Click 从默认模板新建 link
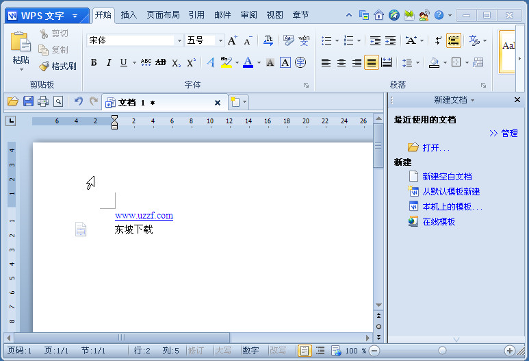The height and width of the screenshot is (361, 529). coord(452,192)
